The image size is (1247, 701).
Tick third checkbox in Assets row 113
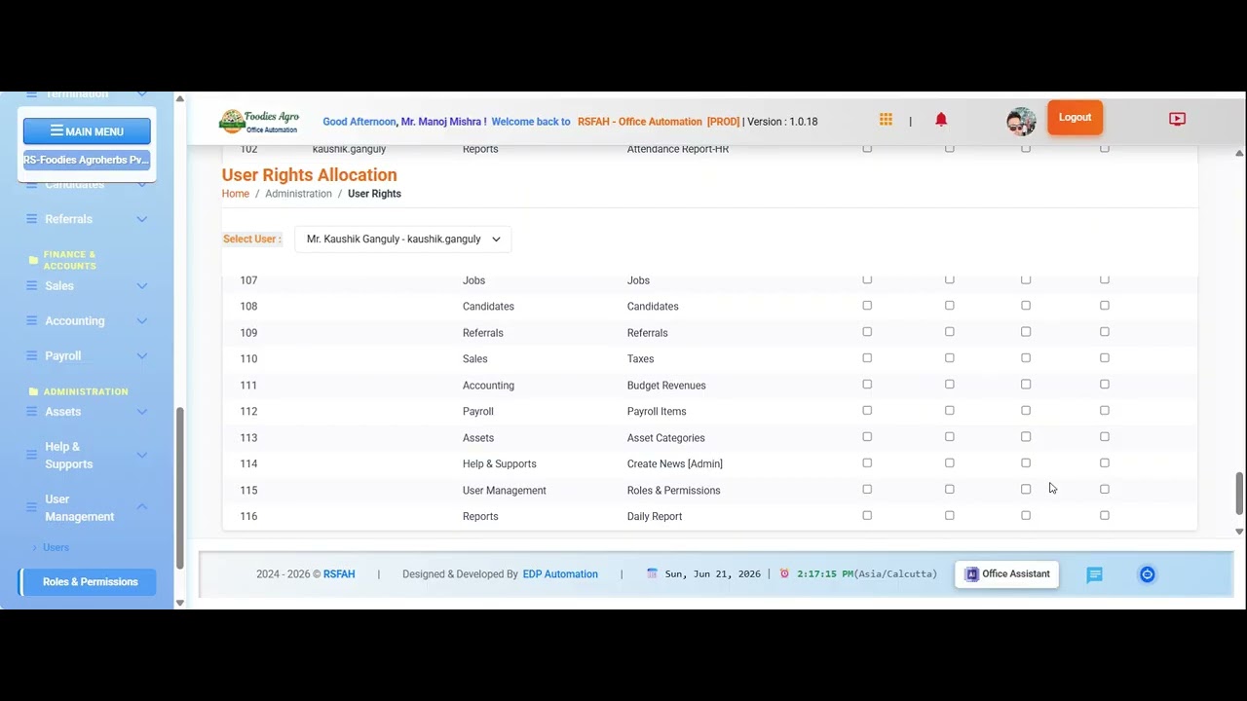tap(1026, 437)
